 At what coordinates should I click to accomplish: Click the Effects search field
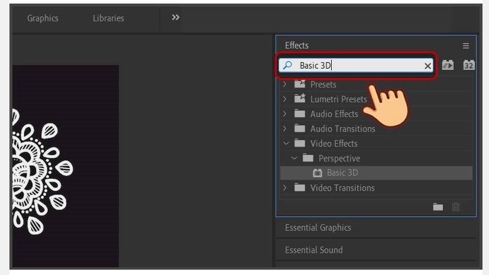[x=356, y=66]
